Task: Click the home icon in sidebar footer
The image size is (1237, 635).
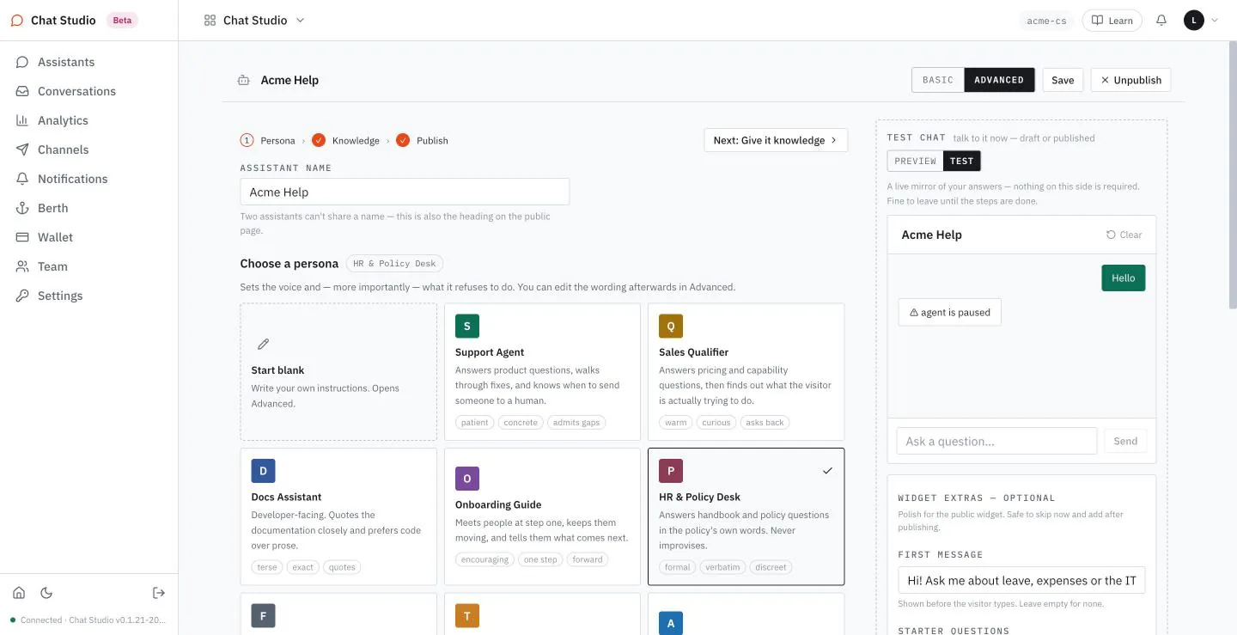Action: click(x=19, y=593)
